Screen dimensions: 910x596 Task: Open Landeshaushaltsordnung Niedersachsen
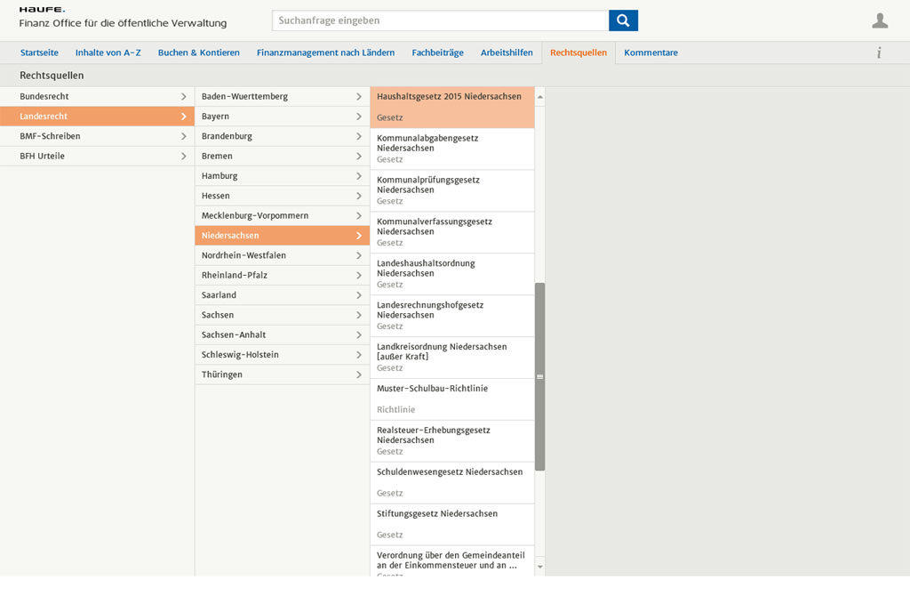coord(452,274)
